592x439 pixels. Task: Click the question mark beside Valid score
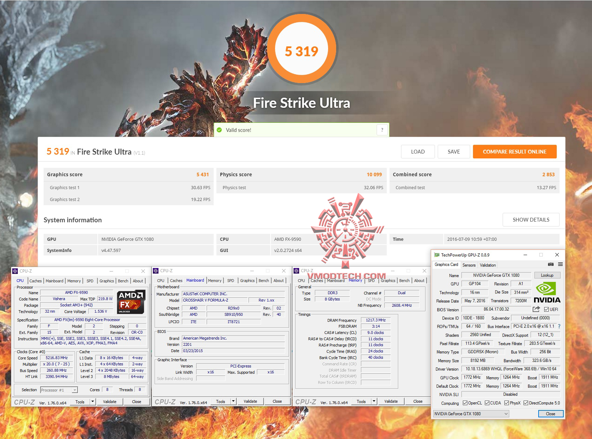[382, 130]
